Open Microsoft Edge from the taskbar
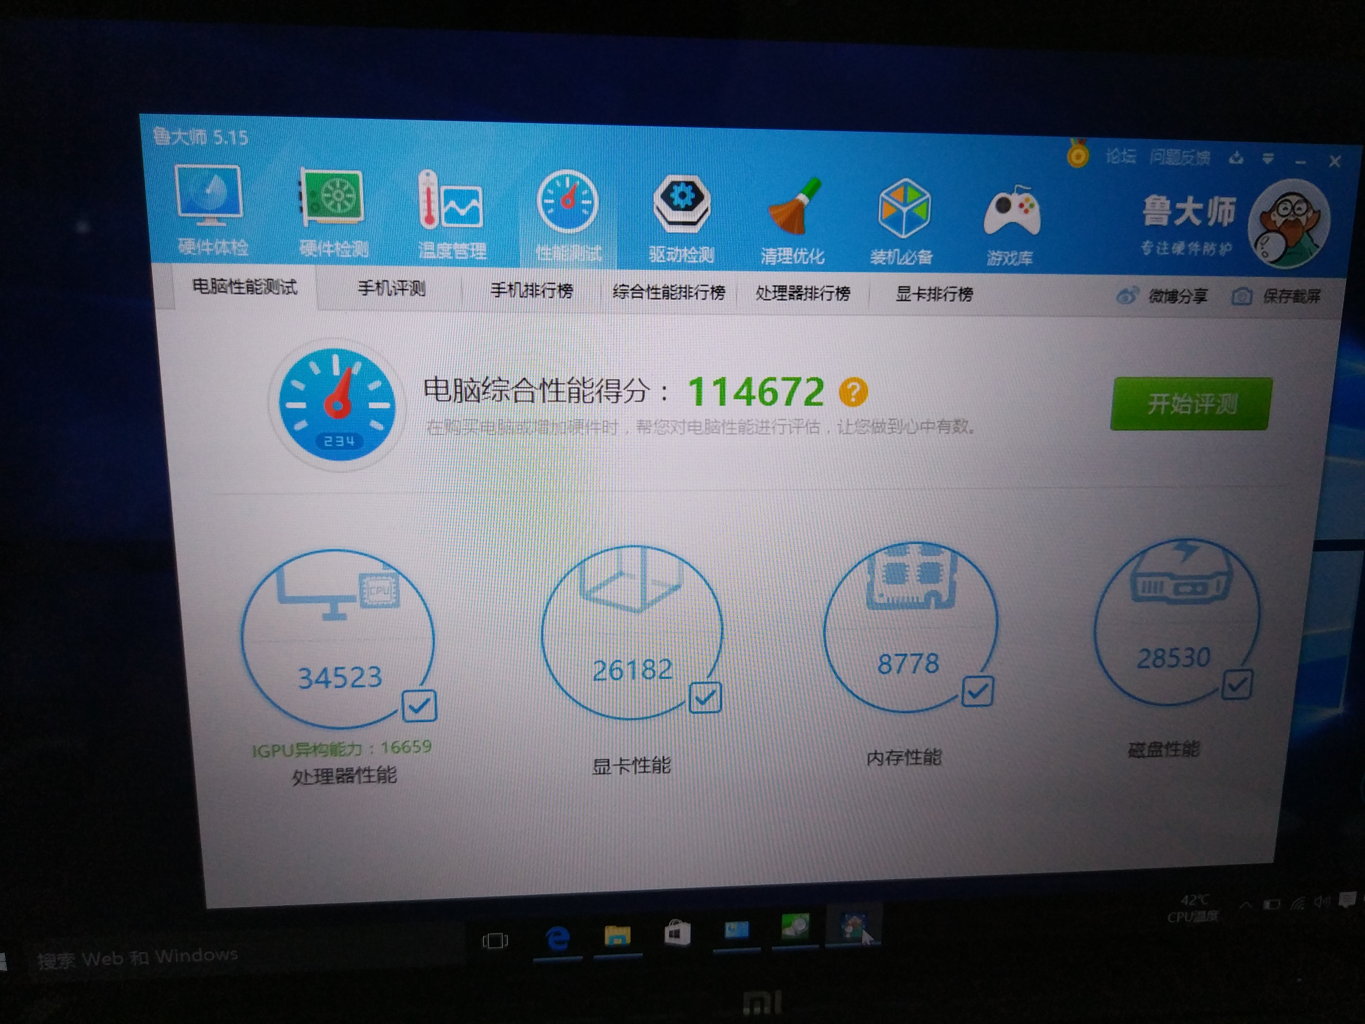 pos(558,938)
